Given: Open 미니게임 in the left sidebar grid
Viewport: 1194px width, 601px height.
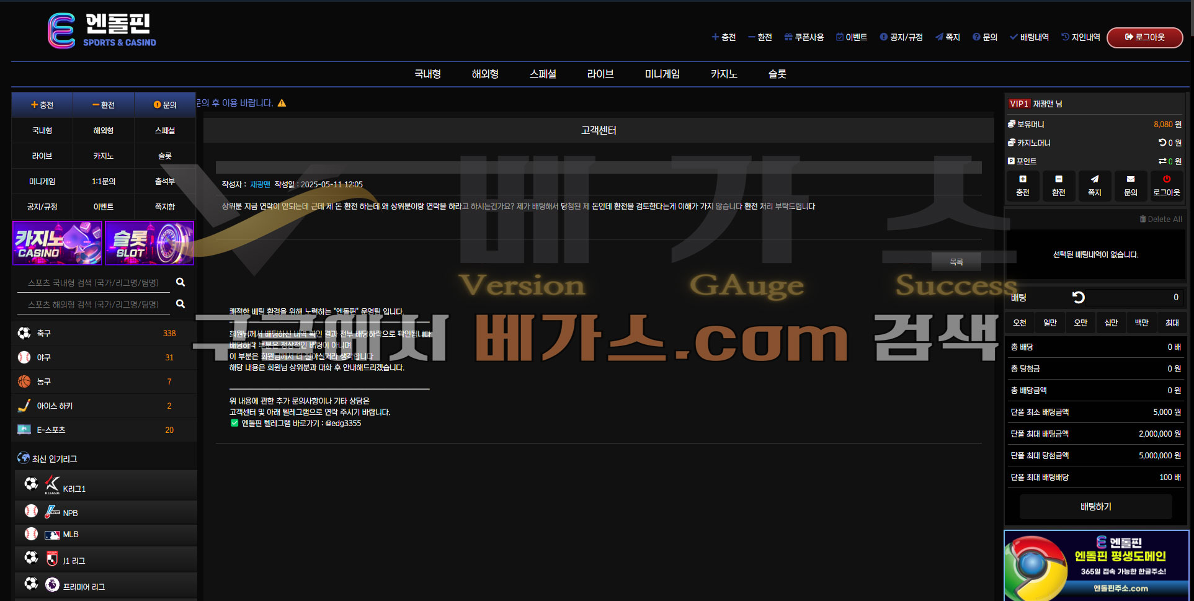Looking at the screenshot, I should click(x=42, y=181).
